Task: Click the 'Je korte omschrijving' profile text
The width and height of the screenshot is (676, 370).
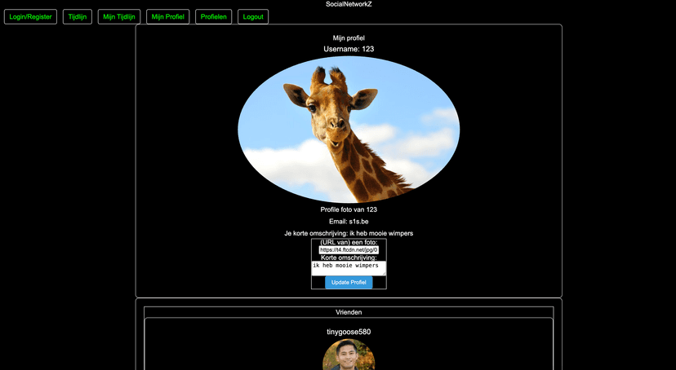Action: (349, 233)
